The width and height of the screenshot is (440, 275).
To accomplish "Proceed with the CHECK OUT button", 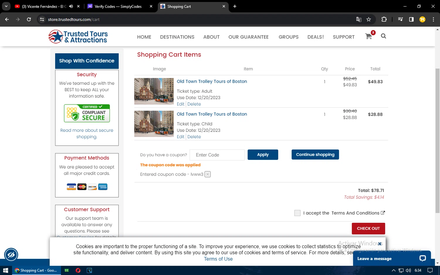I will (368, 228).
